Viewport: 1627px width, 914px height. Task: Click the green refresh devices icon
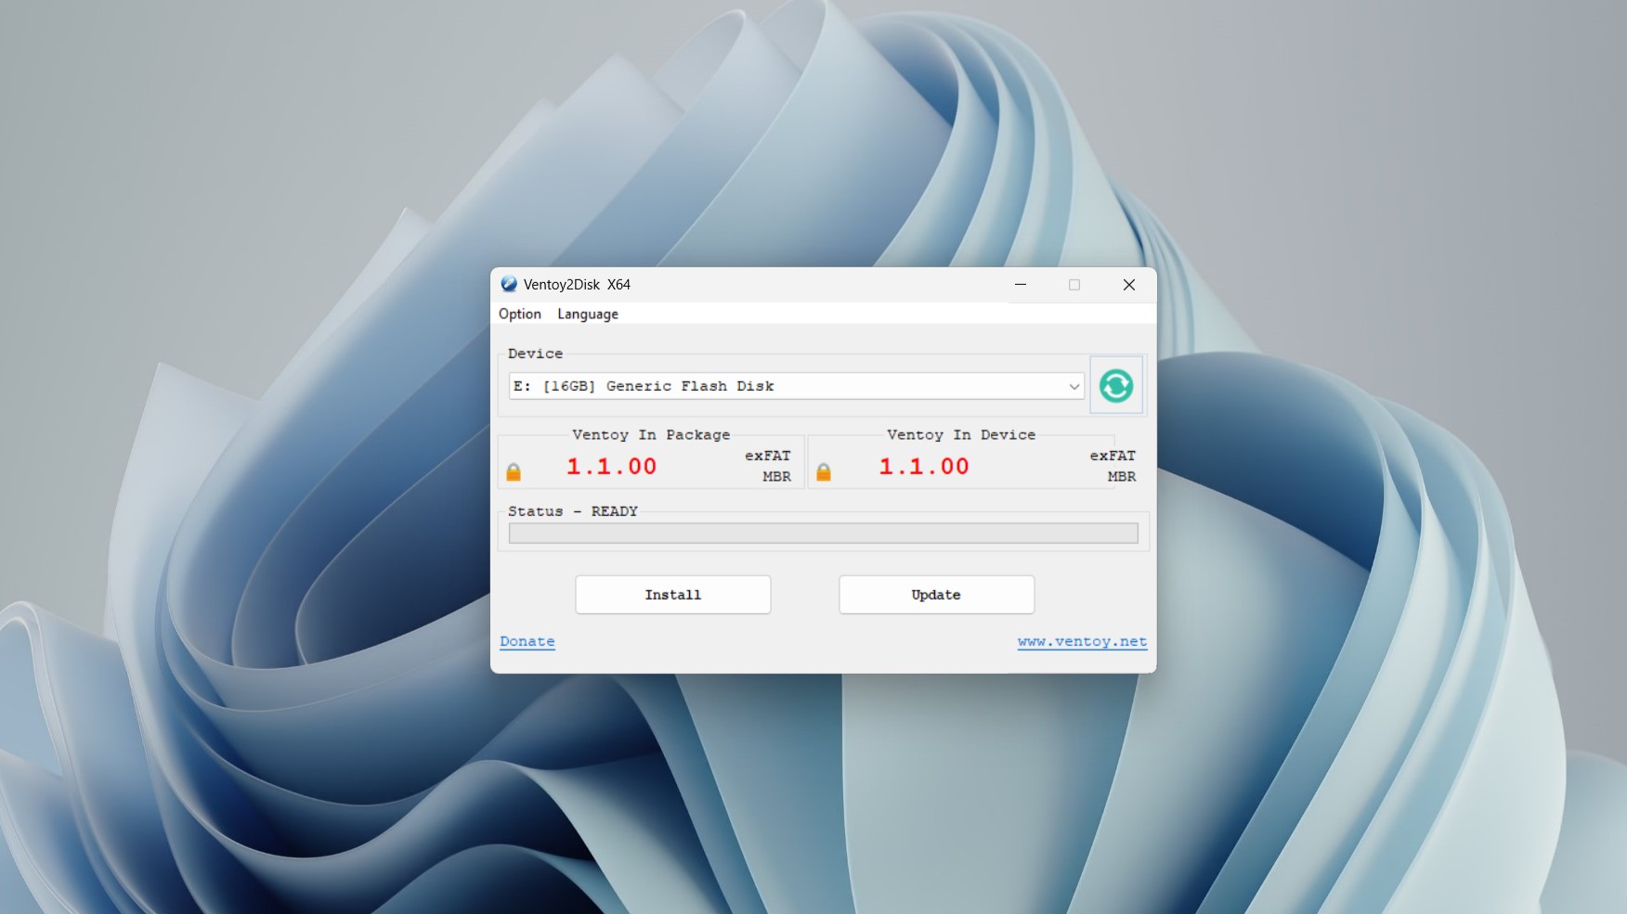point(1116,385)
